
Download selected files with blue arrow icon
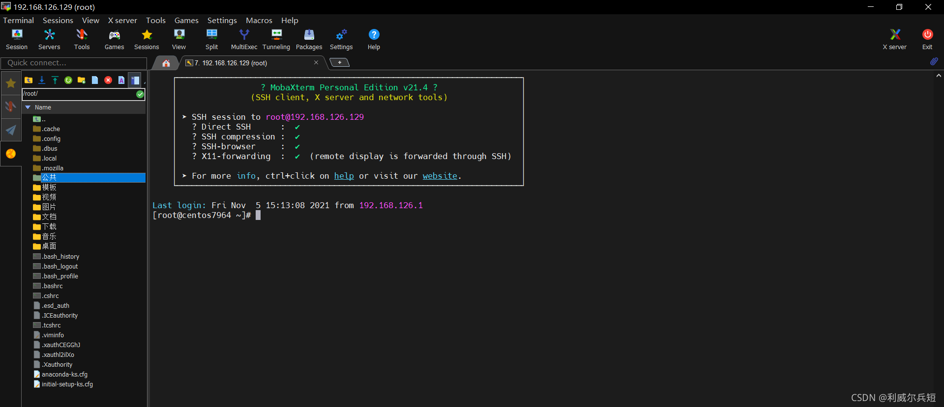tap(42, 80)
